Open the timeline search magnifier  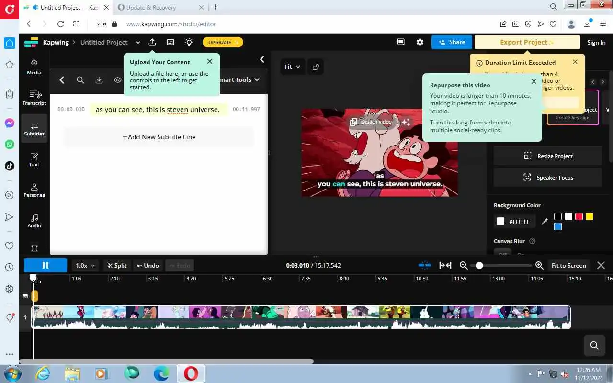(x=594, y=345)
